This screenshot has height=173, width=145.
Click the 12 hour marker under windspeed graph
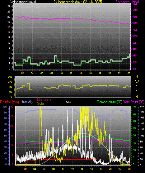(71, 73)
